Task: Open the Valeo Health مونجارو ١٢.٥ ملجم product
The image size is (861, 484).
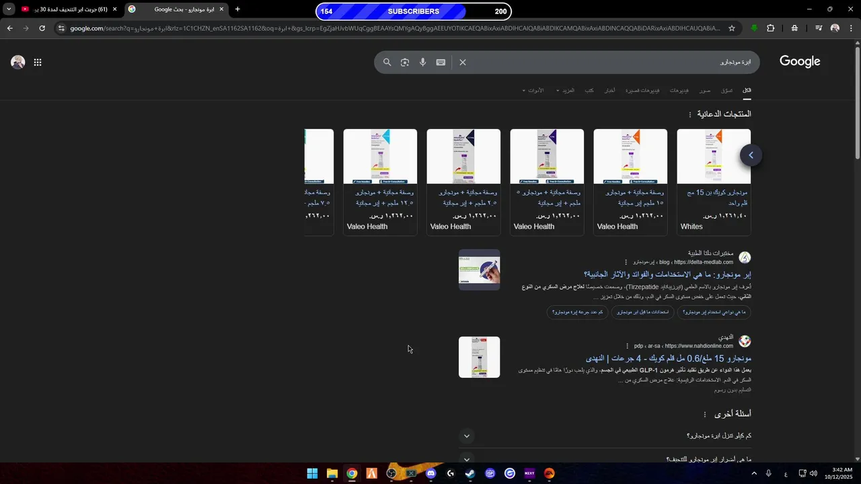Action: coord(380,182)
